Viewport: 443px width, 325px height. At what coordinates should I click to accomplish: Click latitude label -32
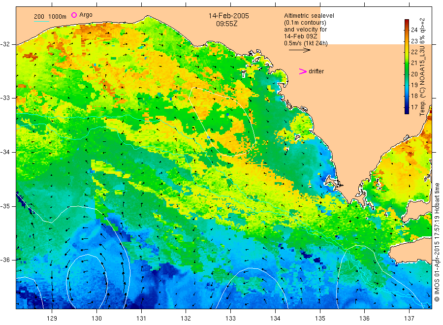click(5, 44)
